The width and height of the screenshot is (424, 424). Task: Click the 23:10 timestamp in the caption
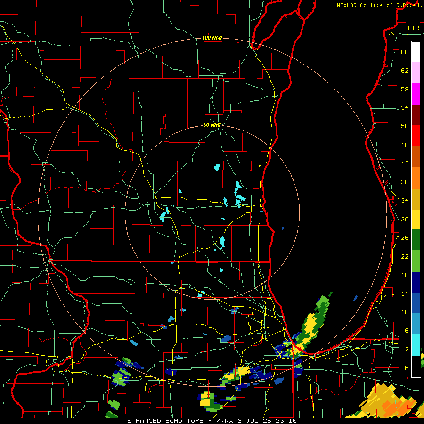pos(286,421)
